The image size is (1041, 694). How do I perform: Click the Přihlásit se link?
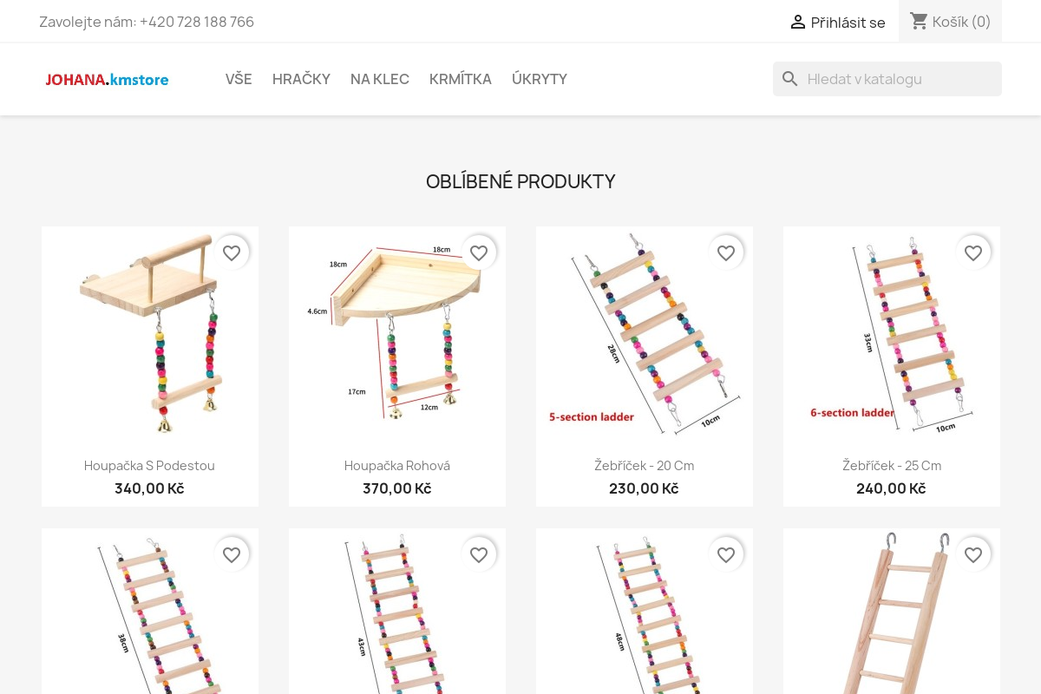pyautogui.click(x=848, y=23)
